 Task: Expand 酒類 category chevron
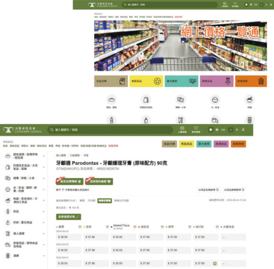pyautogui.click(x=44, y=256)
